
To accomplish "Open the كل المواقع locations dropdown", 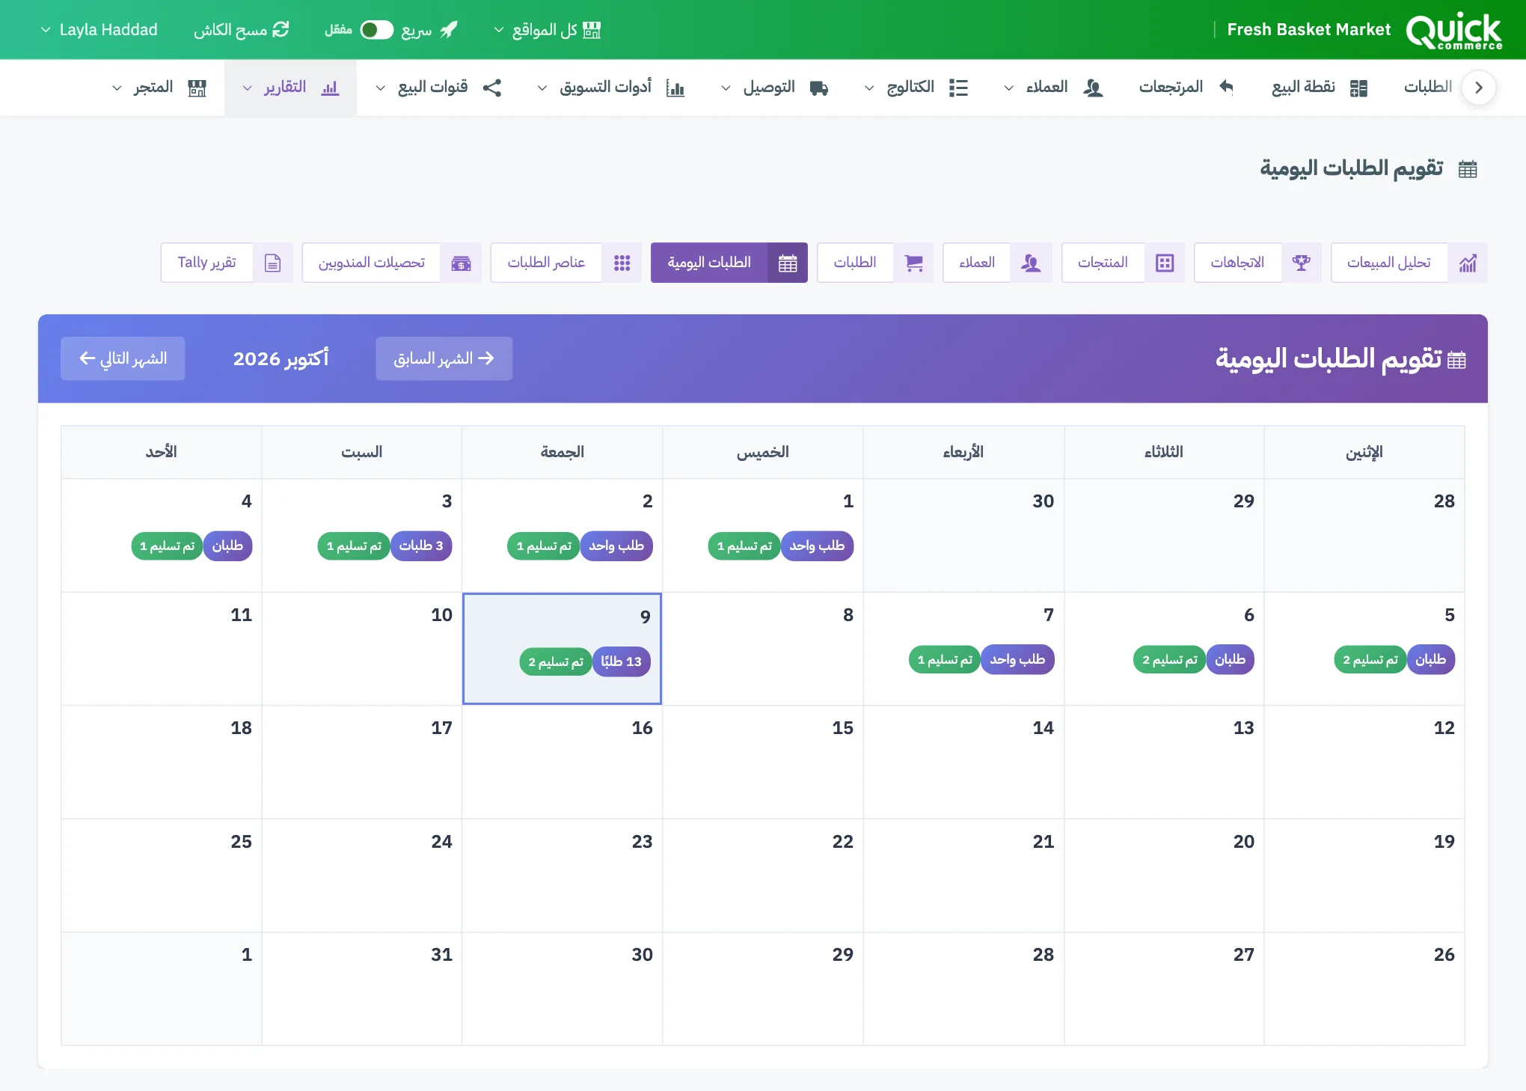I will pyautogui.click(x=547, y=30).
